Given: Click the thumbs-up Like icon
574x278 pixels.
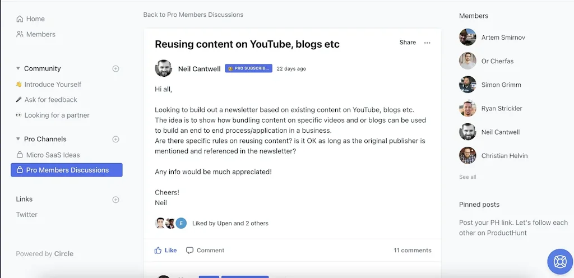Looking at the screenshot, I should [158, 251].
